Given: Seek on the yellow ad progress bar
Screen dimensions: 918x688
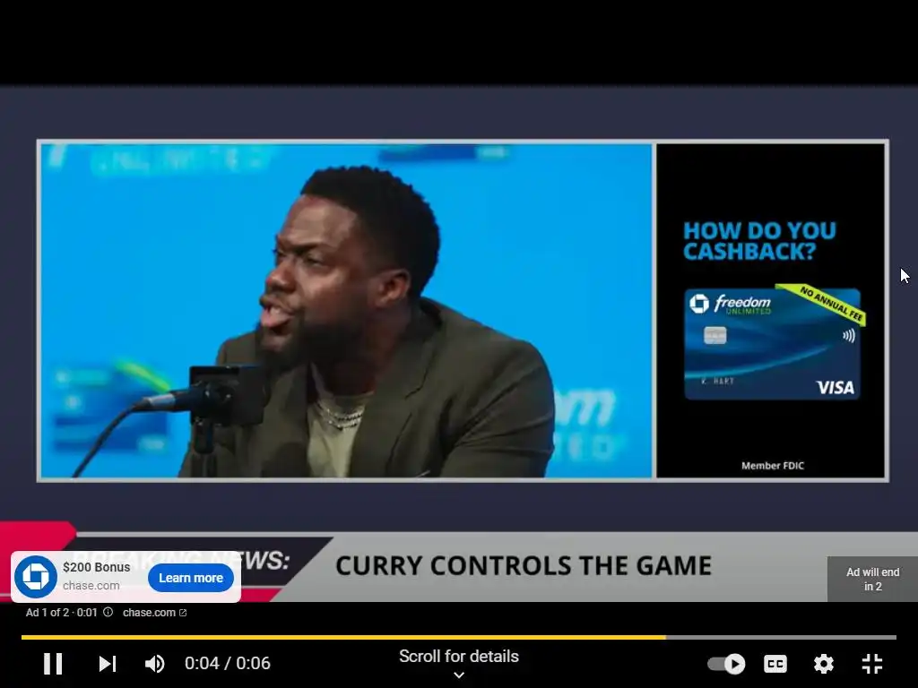Looking at the screenshot, I should point(459,637).
